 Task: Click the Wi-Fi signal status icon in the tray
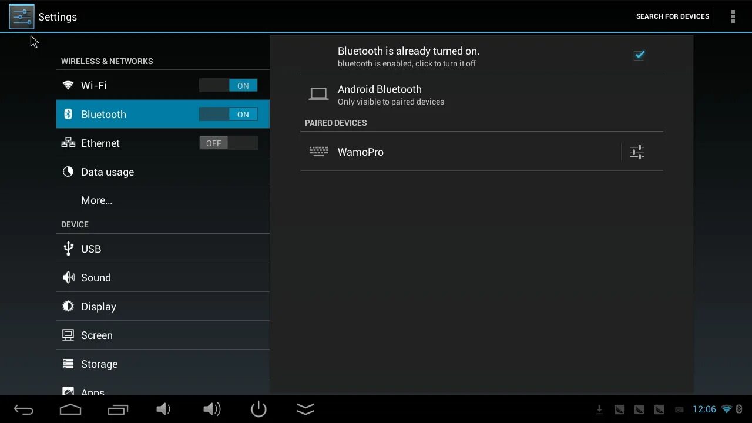click(727, 409)
